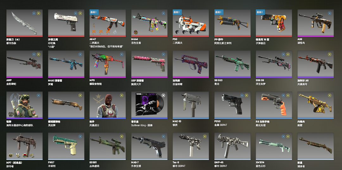Click the yellow T equip icon on 折叠刀

[38, 13]
